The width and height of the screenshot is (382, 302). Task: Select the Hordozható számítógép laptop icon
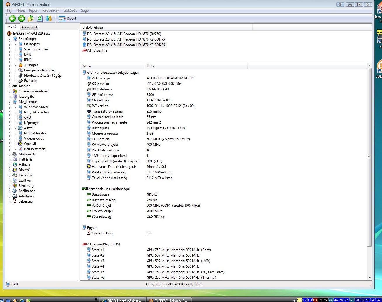(x=20, y=75)
